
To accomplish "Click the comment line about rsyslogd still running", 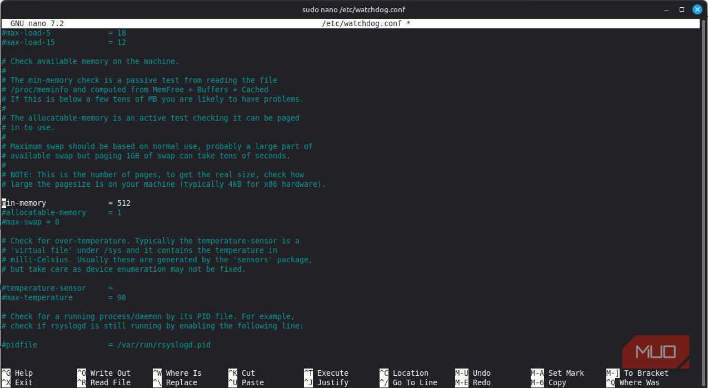I will click(x=153, y=326).
